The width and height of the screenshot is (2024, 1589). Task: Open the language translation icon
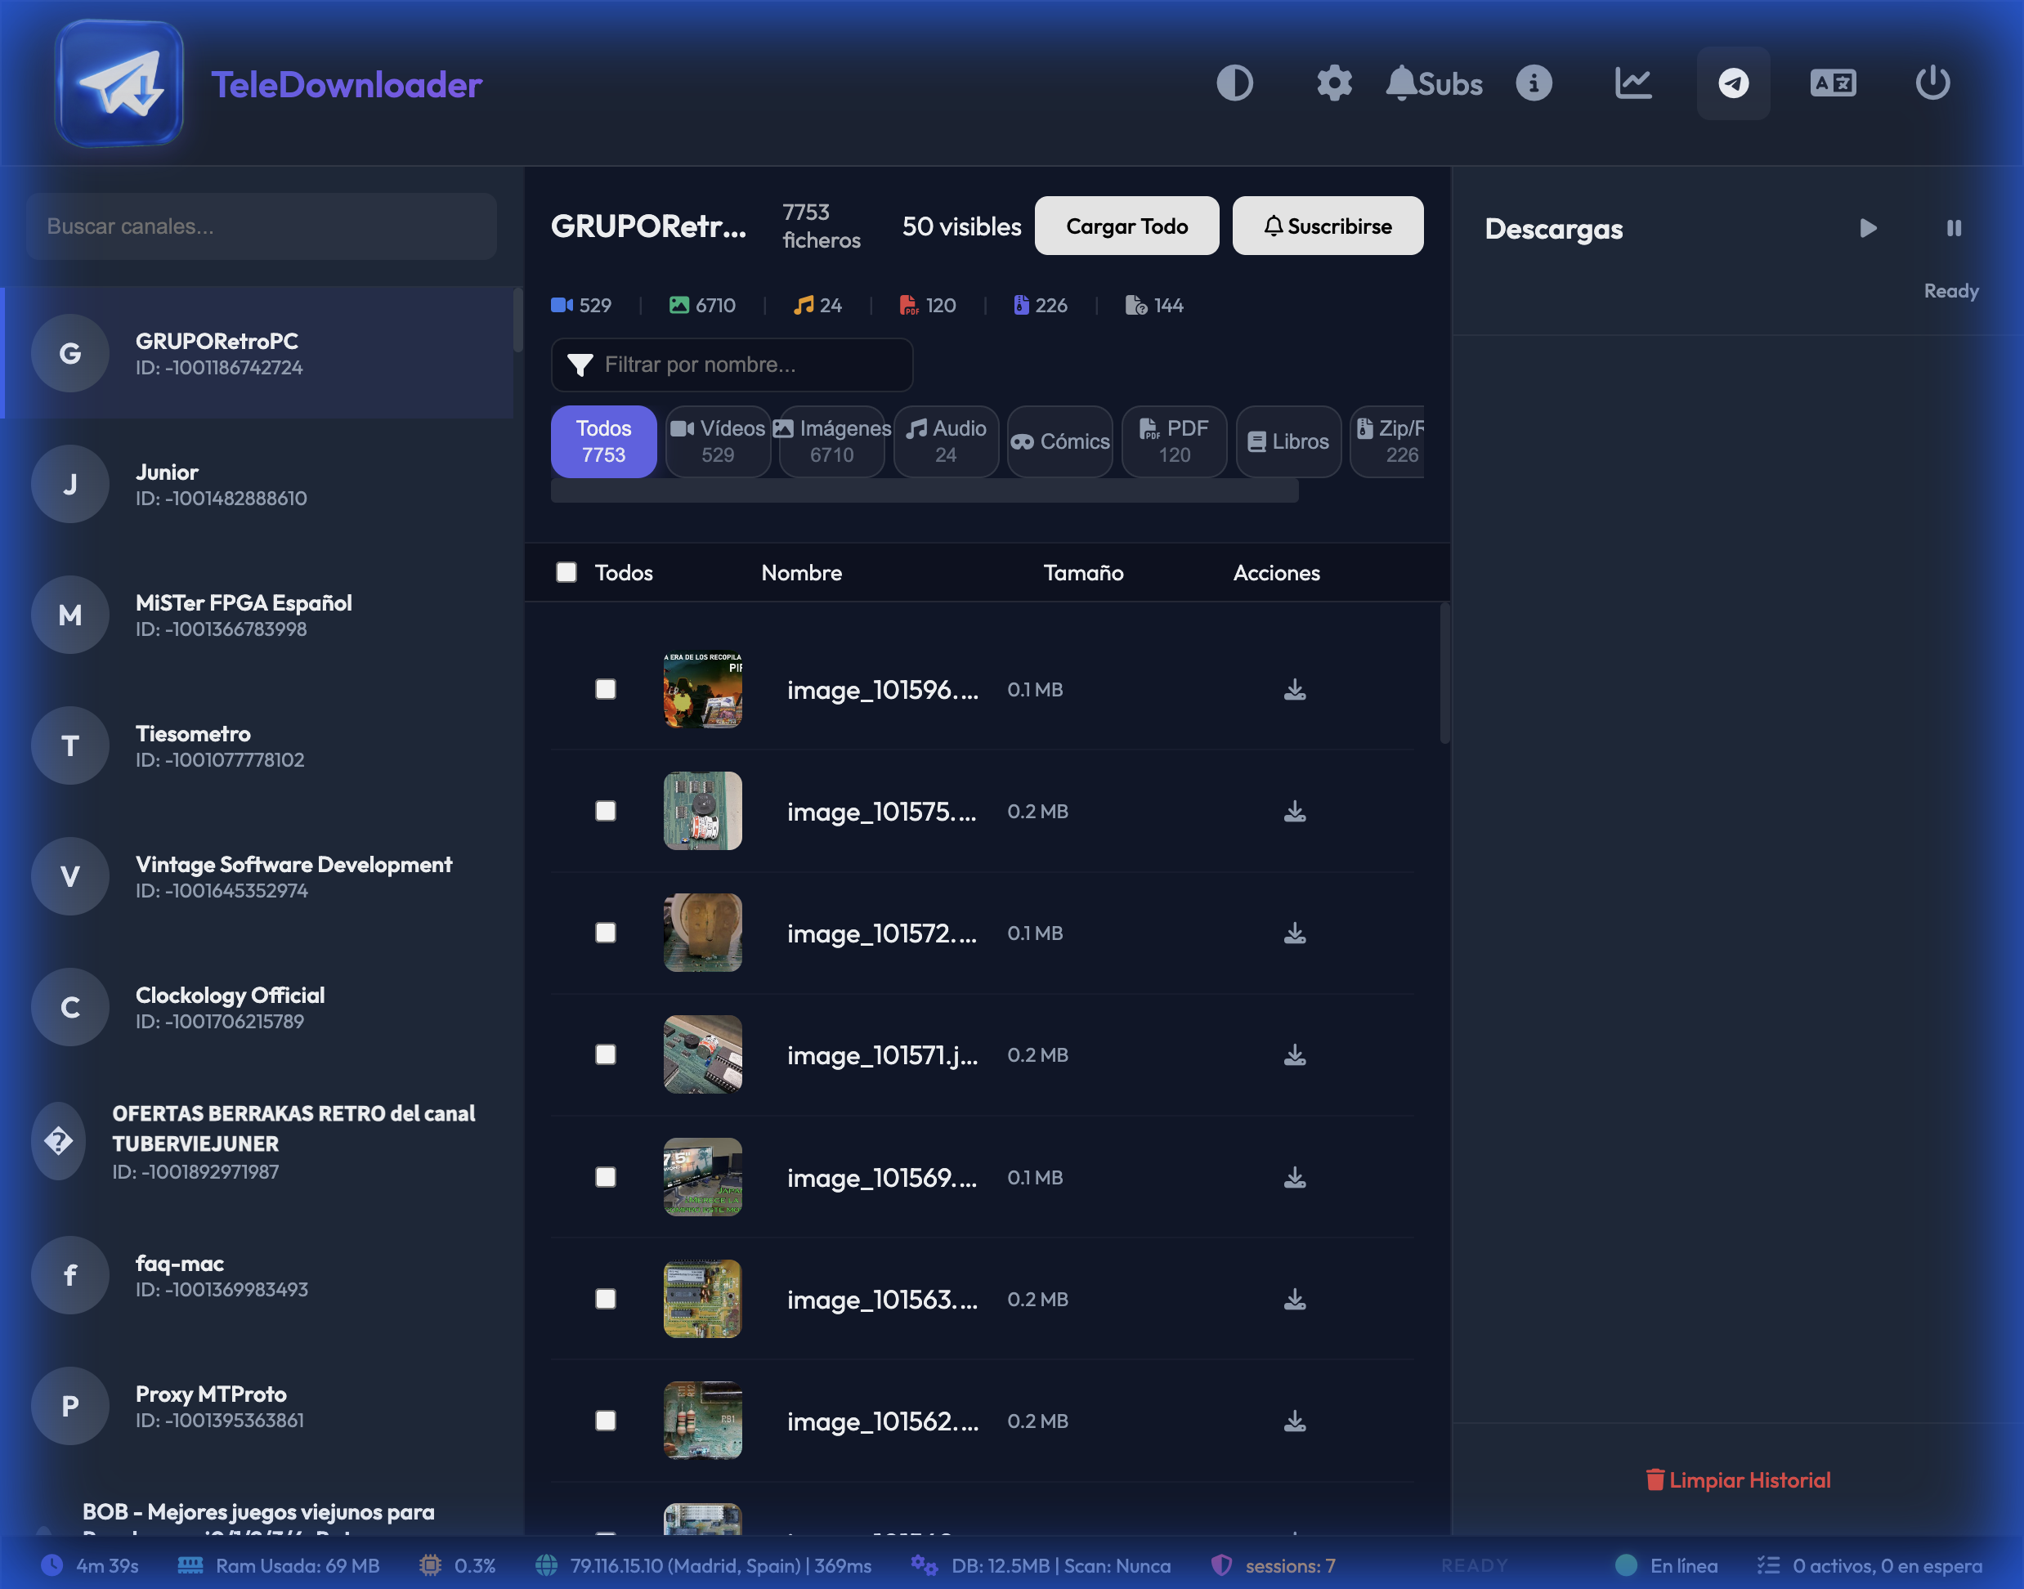tap(1833, 83)
